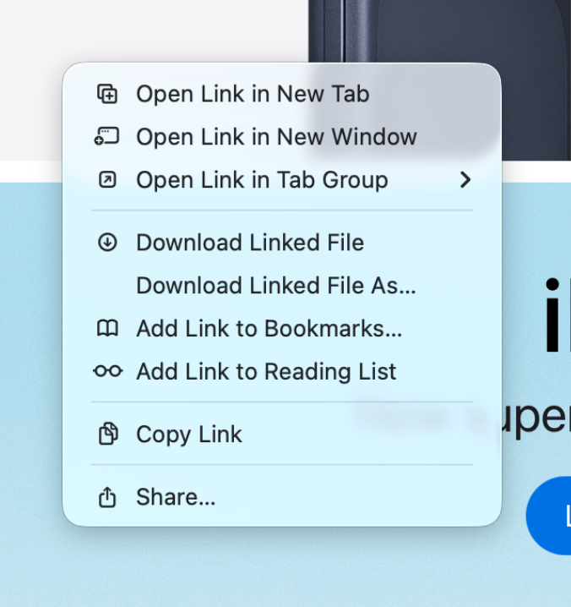
Task: Click the blue button behind the menu
Action: (548, 516)
